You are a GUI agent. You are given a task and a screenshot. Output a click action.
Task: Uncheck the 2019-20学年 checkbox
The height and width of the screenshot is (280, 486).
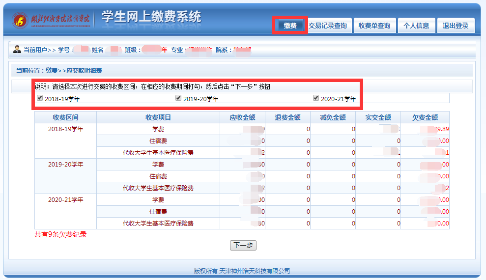pos(178,98)
